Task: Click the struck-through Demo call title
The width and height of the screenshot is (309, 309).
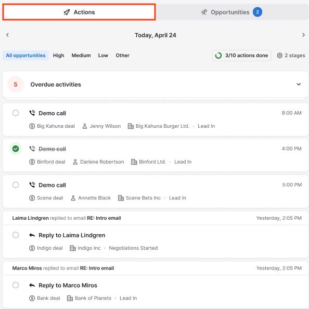Action: click(x=52, y=149)
